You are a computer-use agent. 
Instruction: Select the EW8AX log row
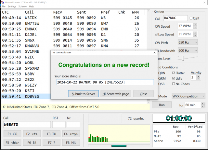point(74,29)
